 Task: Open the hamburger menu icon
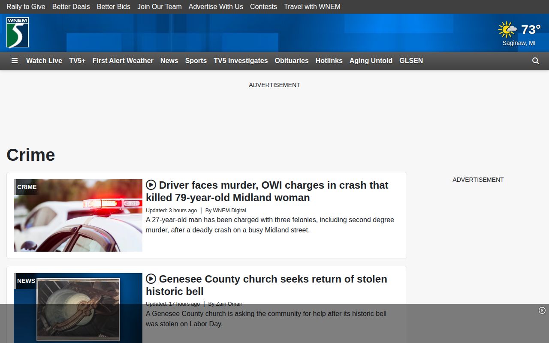pyautogui.click(x=15, y=60)
